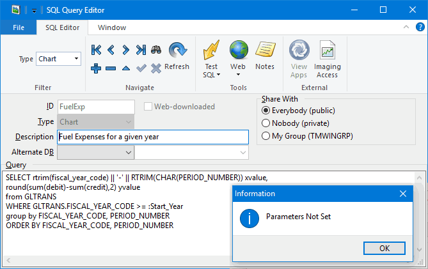Click the edit record triangle icon
The image size is (428, 269).
(x=126, y=68)
